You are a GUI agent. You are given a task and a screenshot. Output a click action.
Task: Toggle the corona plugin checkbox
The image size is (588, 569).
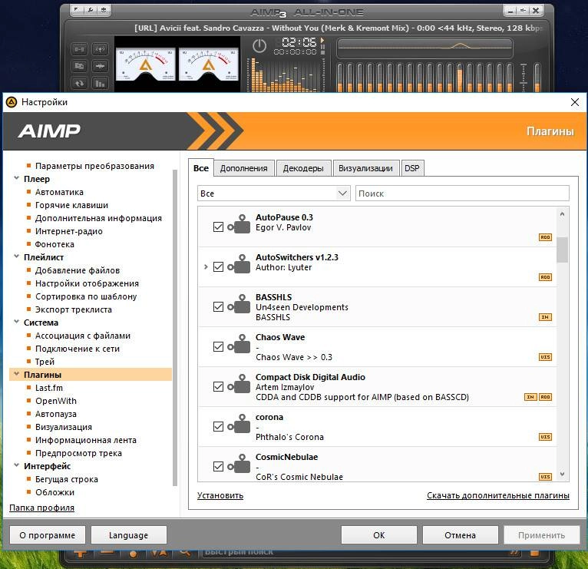click(x=218, y=426)
